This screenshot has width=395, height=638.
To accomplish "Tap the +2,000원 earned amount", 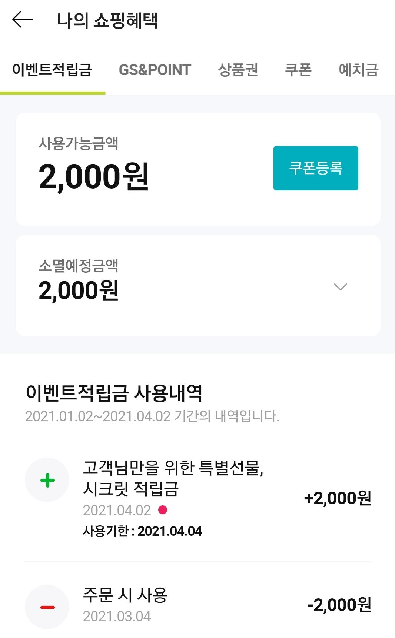I will (338, 498).
